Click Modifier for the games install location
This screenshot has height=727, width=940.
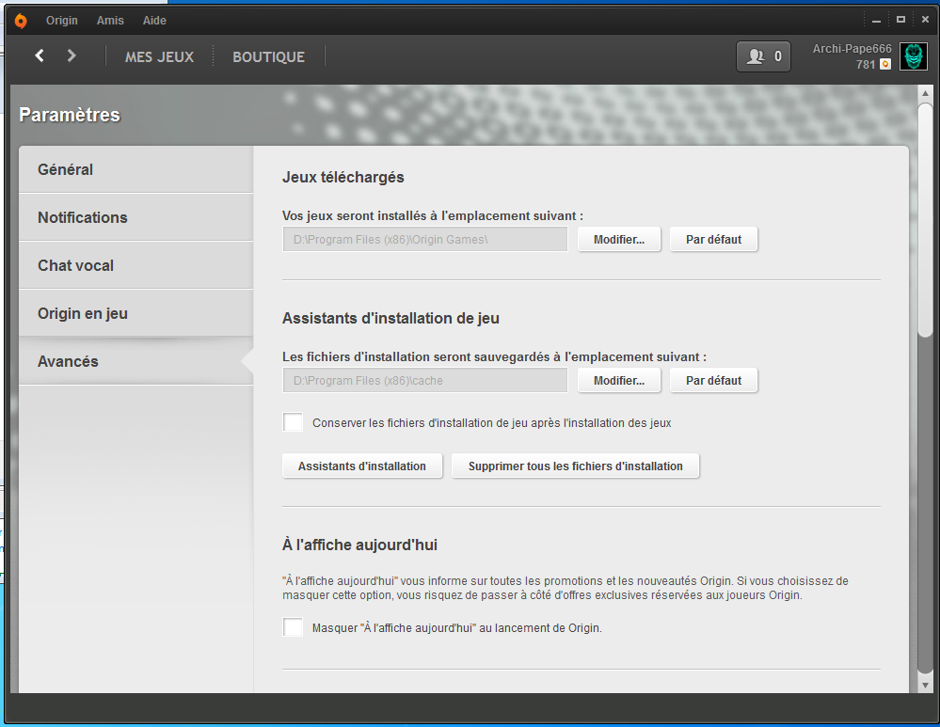(x=618, y=240)
